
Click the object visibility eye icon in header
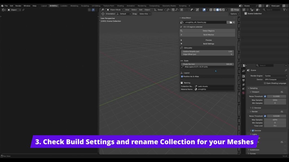[x=192, y=10]
